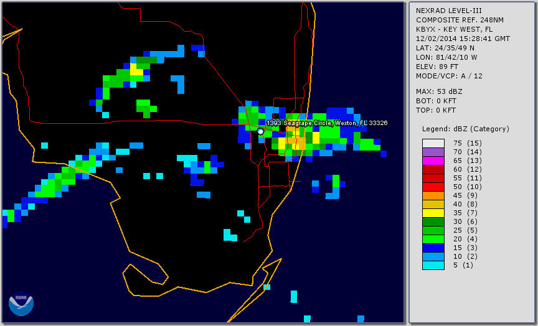Click the MAX: 53 dBZ reading

click(x=439, y=92)
